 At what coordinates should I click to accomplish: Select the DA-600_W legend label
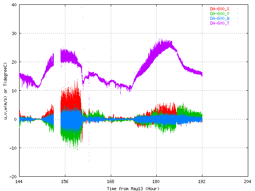pos(220,18)
